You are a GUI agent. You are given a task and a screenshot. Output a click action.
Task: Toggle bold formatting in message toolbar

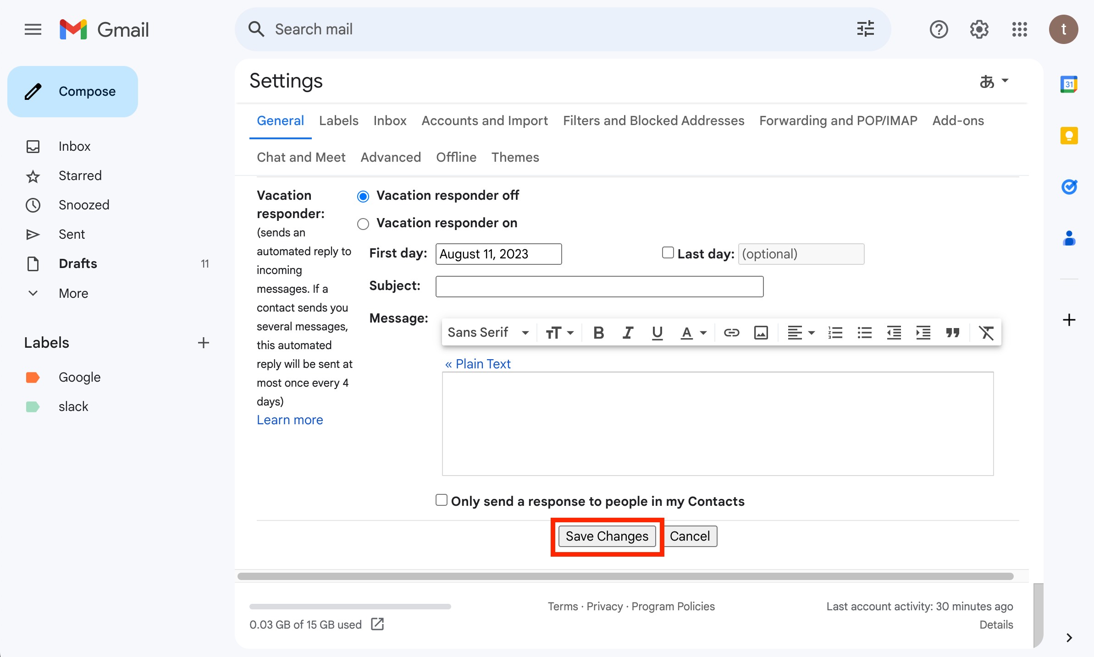(x=598, y=333)
